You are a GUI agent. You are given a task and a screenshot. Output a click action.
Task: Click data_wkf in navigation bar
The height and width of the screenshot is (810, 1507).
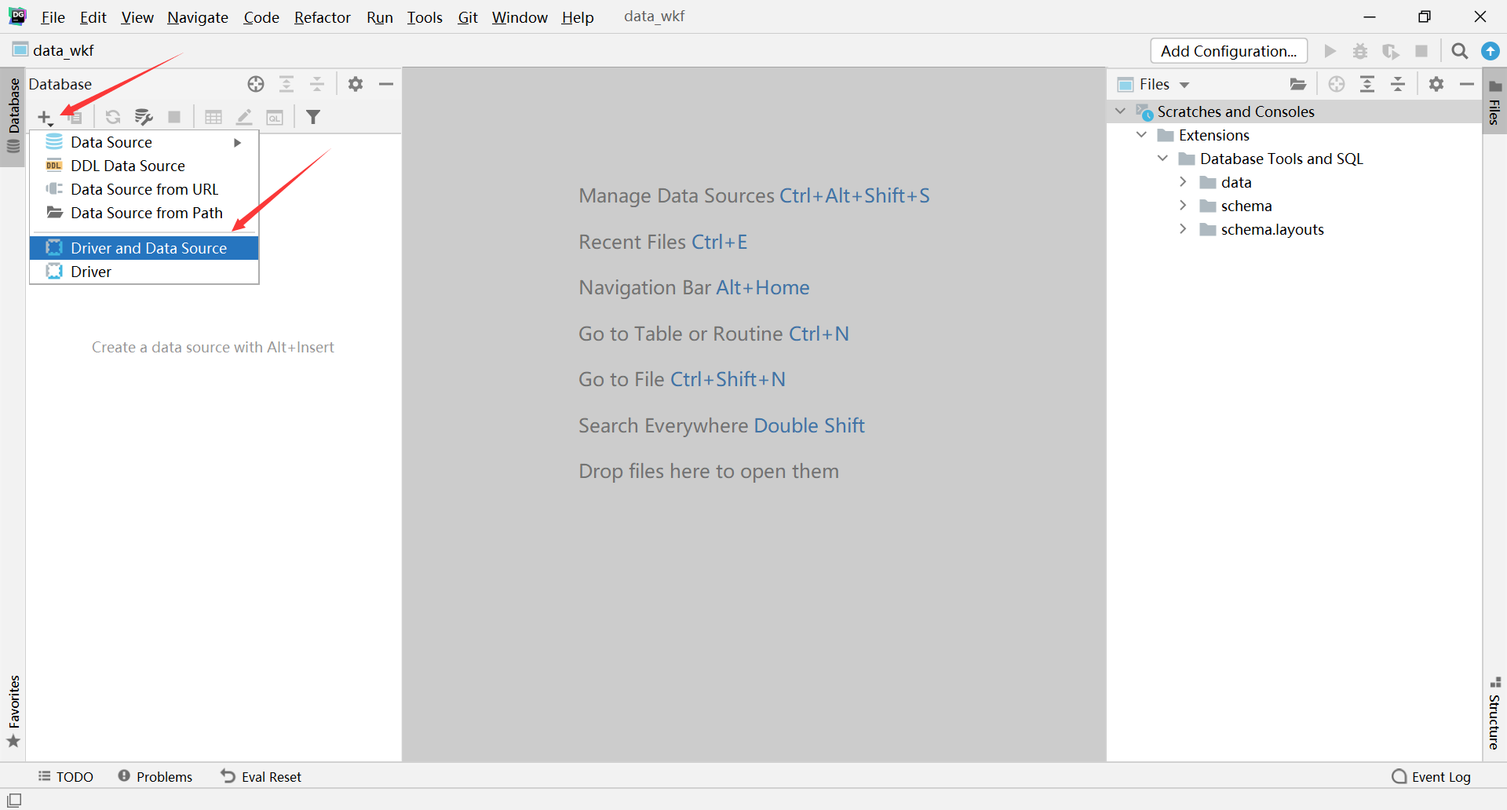click(x=53, y=50)
